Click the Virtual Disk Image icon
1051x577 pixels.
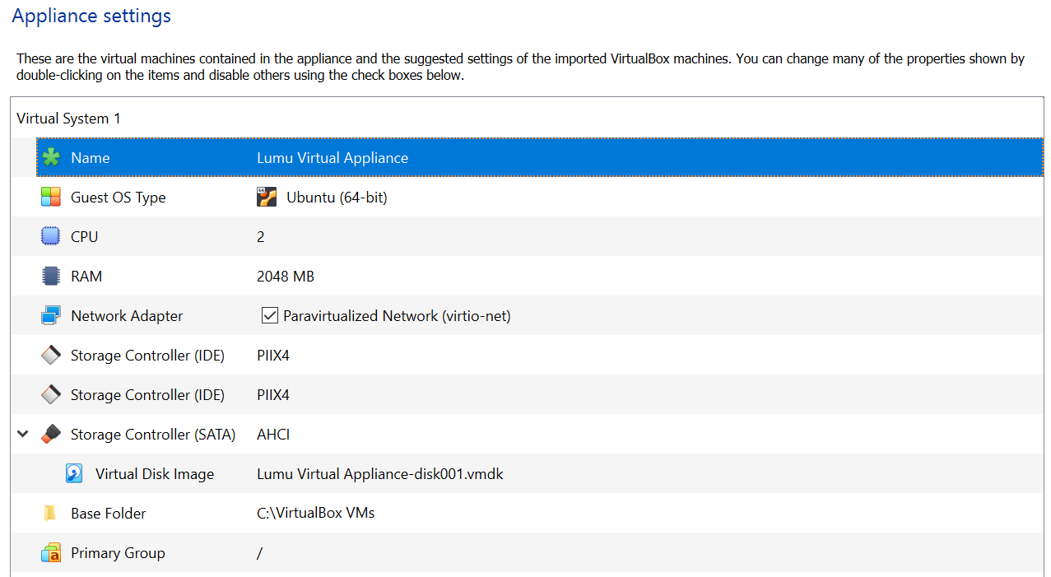click(73, 473)
